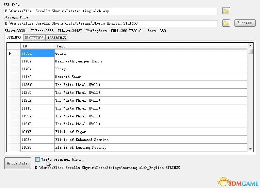Image resolution: width=260 pixels, height=188 pixels.
Task: Select the row header with arrow indicator
Action: click(14, 53)
